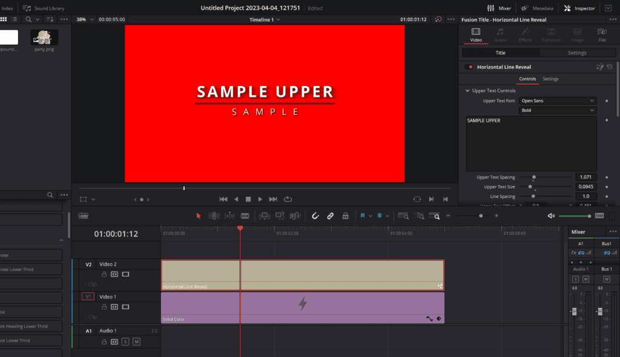
Task: Toggle the Horizontal Line Reveal enable switch
Action: point(469,67)
